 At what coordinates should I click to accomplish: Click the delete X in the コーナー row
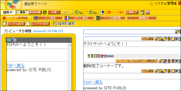click(x=177, y=61)
